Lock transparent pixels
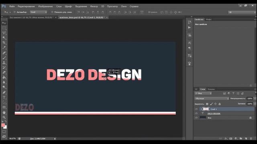 click(207, 104)
